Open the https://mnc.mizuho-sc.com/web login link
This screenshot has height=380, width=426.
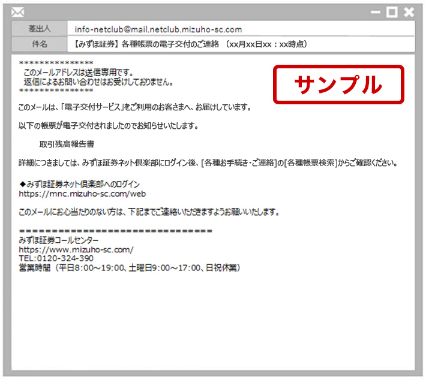tap(82, 194)
